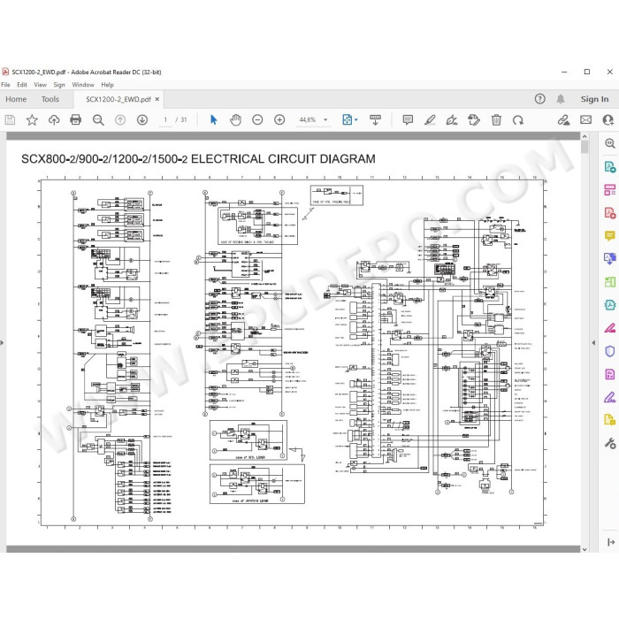
Task: Delete using the trash icon
Action: (x=496, y=119)
